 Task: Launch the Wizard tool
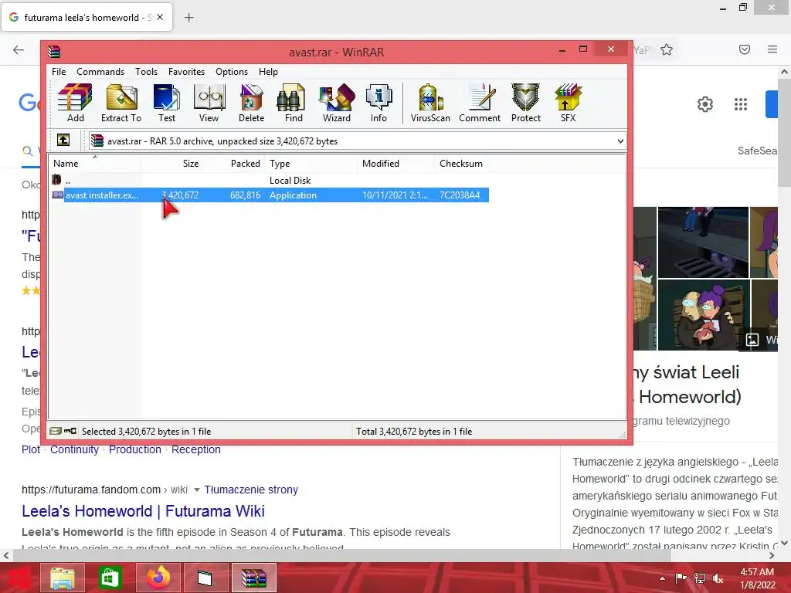337,103
